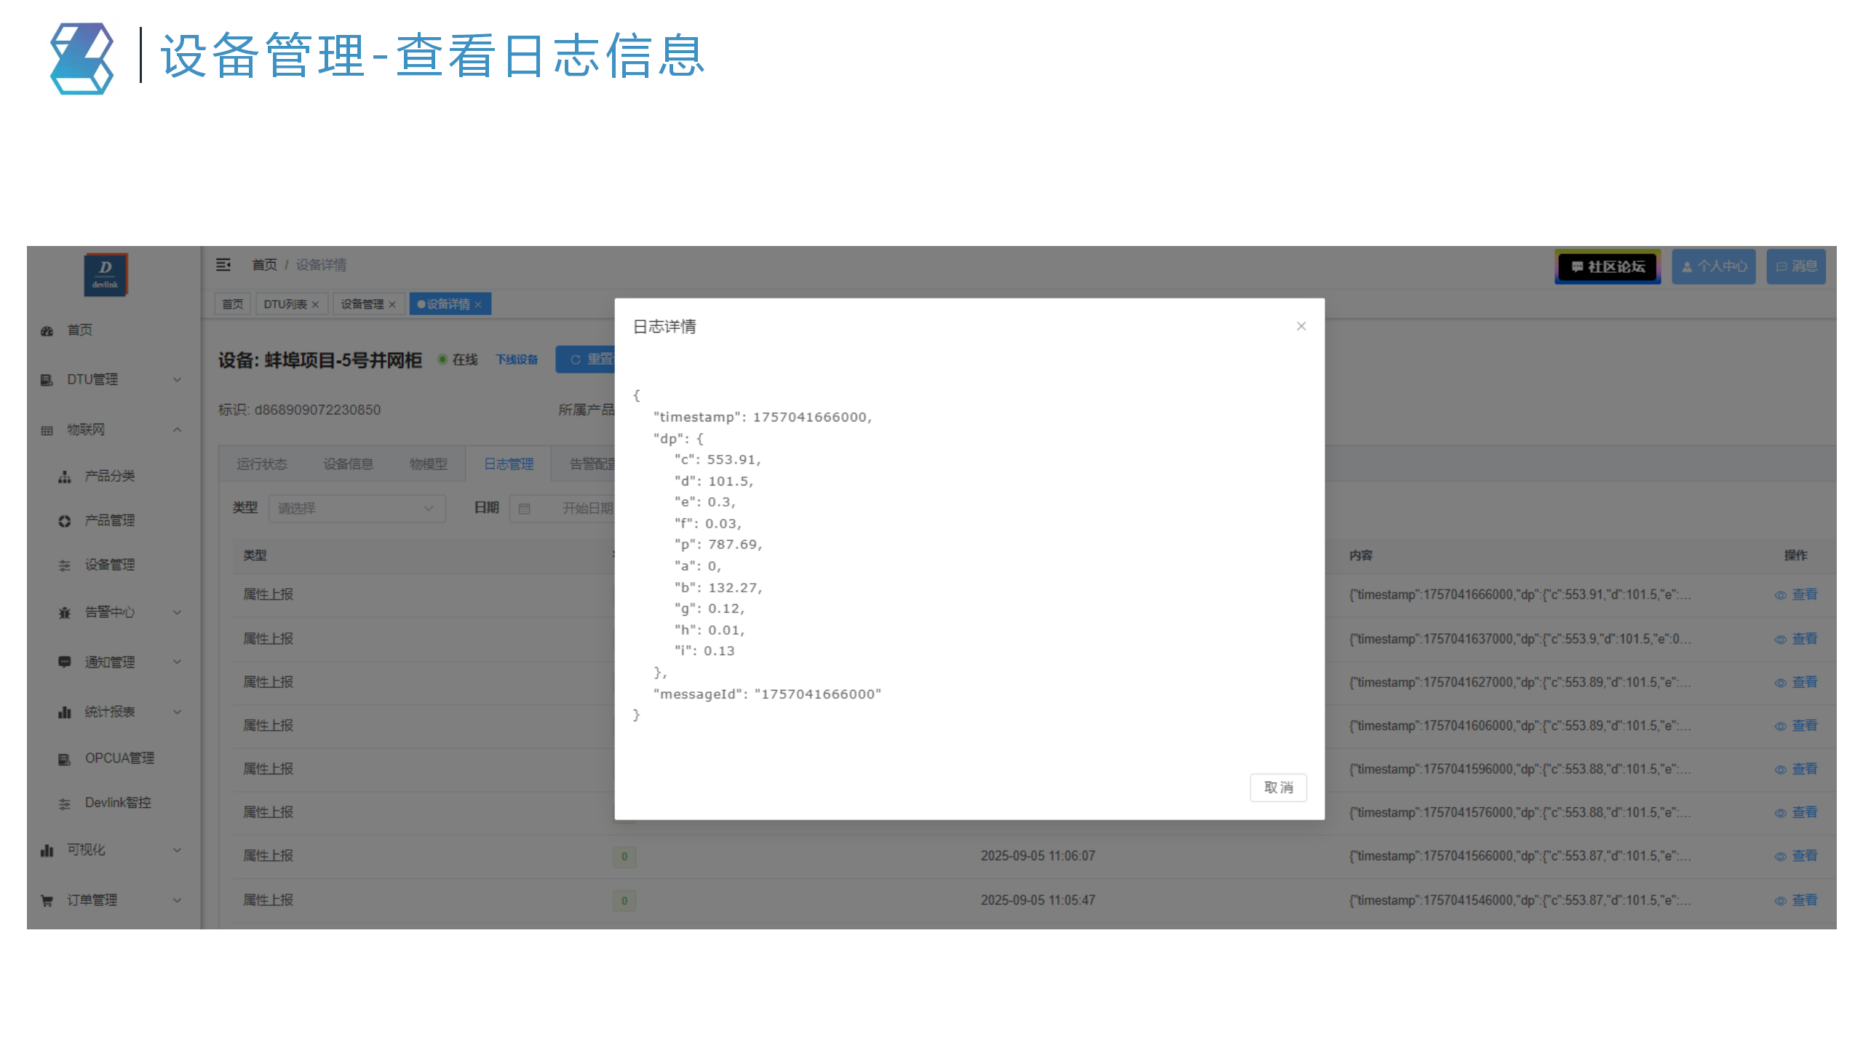Click the 下线设备 button
Viewport: 1863px width, 1048px height.
point(517,360)
